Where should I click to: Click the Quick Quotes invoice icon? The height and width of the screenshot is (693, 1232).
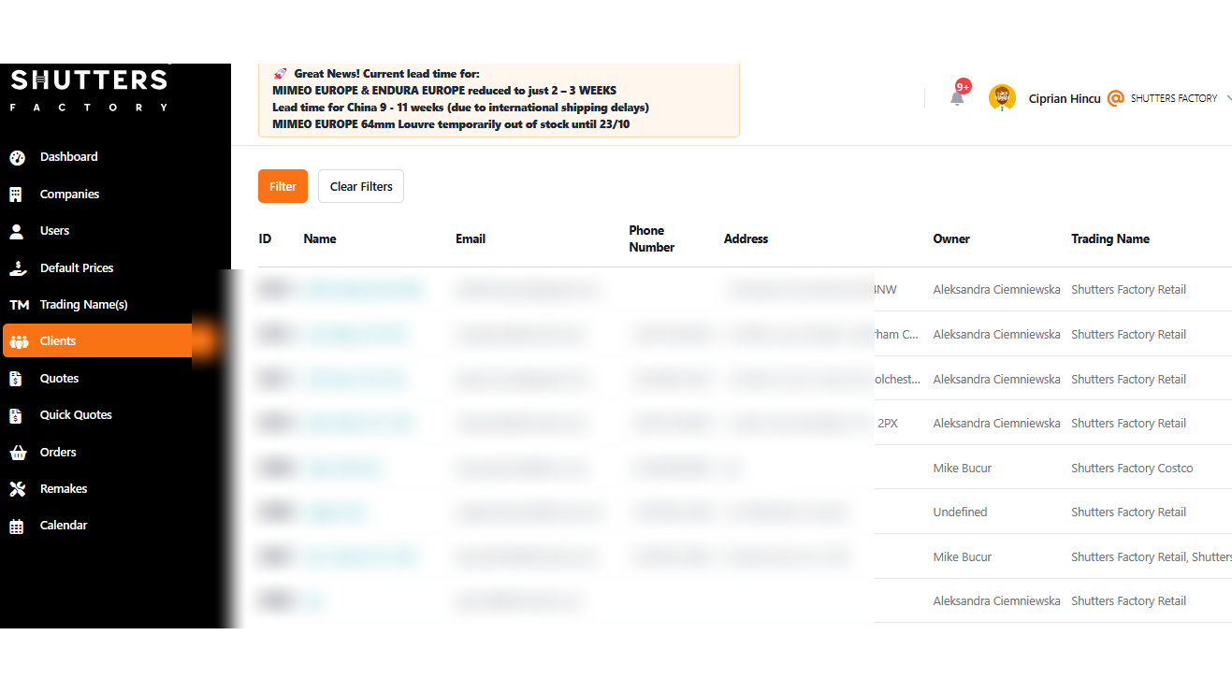16,415
